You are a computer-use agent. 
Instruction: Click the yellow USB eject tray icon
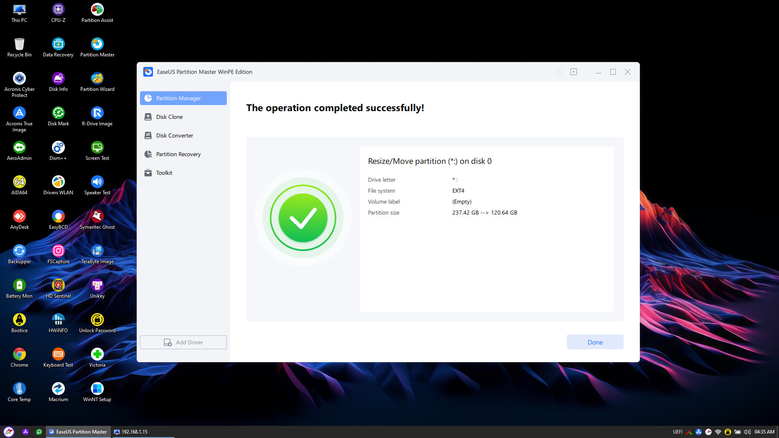click(727, 432)
